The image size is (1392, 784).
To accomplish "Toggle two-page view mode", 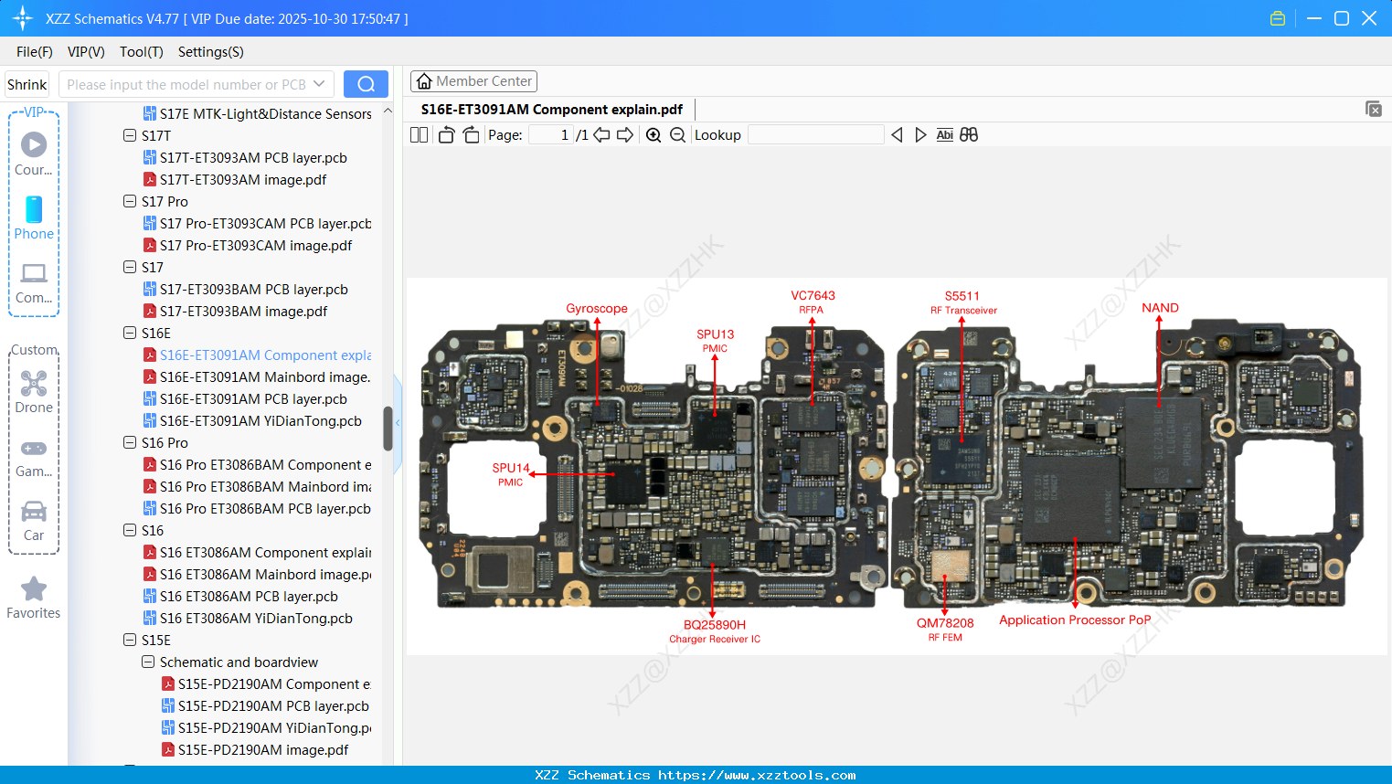I will [418, 133].
